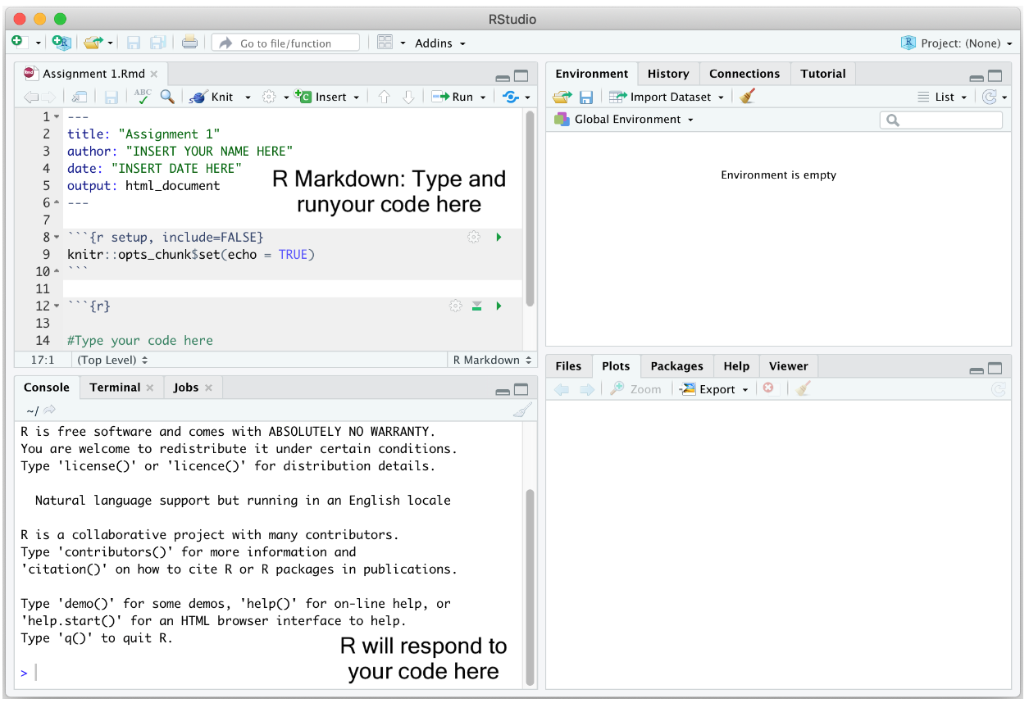Open line 12 chunk gear options

455,306
